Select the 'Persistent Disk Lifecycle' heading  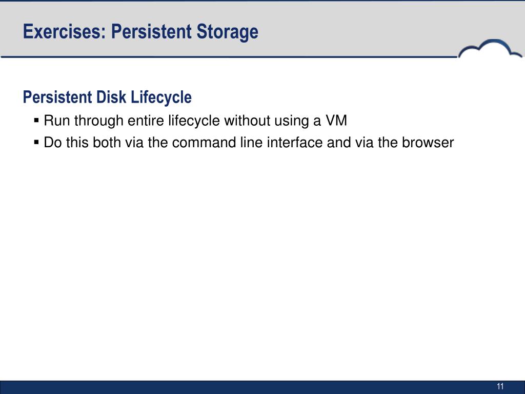107,97
